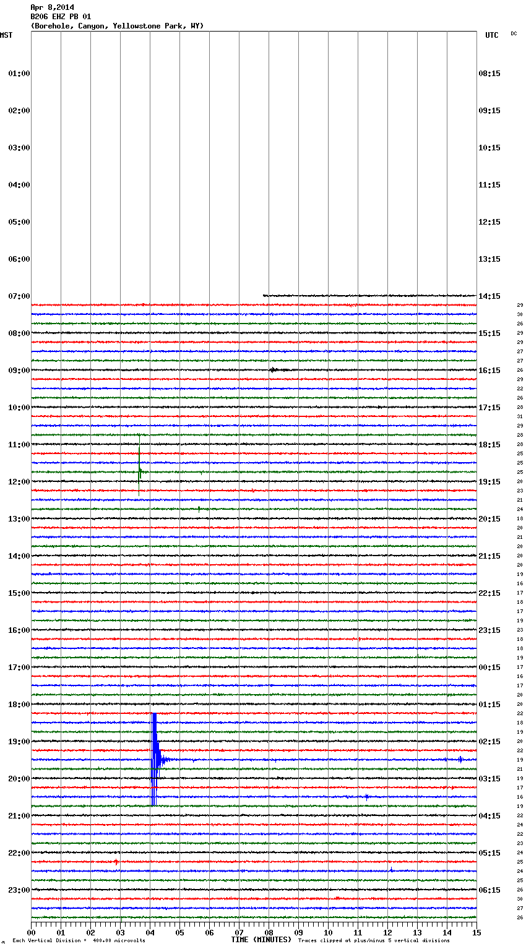Screen dimensions: 526x949
Task: Click the '03' minute tick label
Action: [120, 932]
